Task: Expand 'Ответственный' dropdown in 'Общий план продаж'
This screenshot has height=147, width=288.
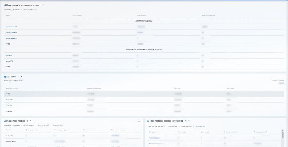Action: [44, 125]
